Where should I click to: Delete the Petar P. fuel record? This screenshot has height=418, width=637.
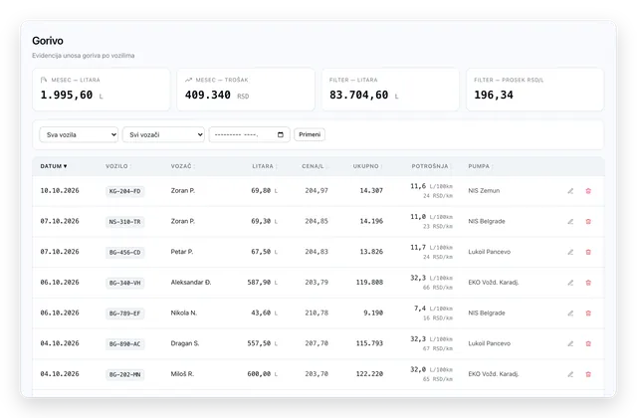[x=588, y=252]
